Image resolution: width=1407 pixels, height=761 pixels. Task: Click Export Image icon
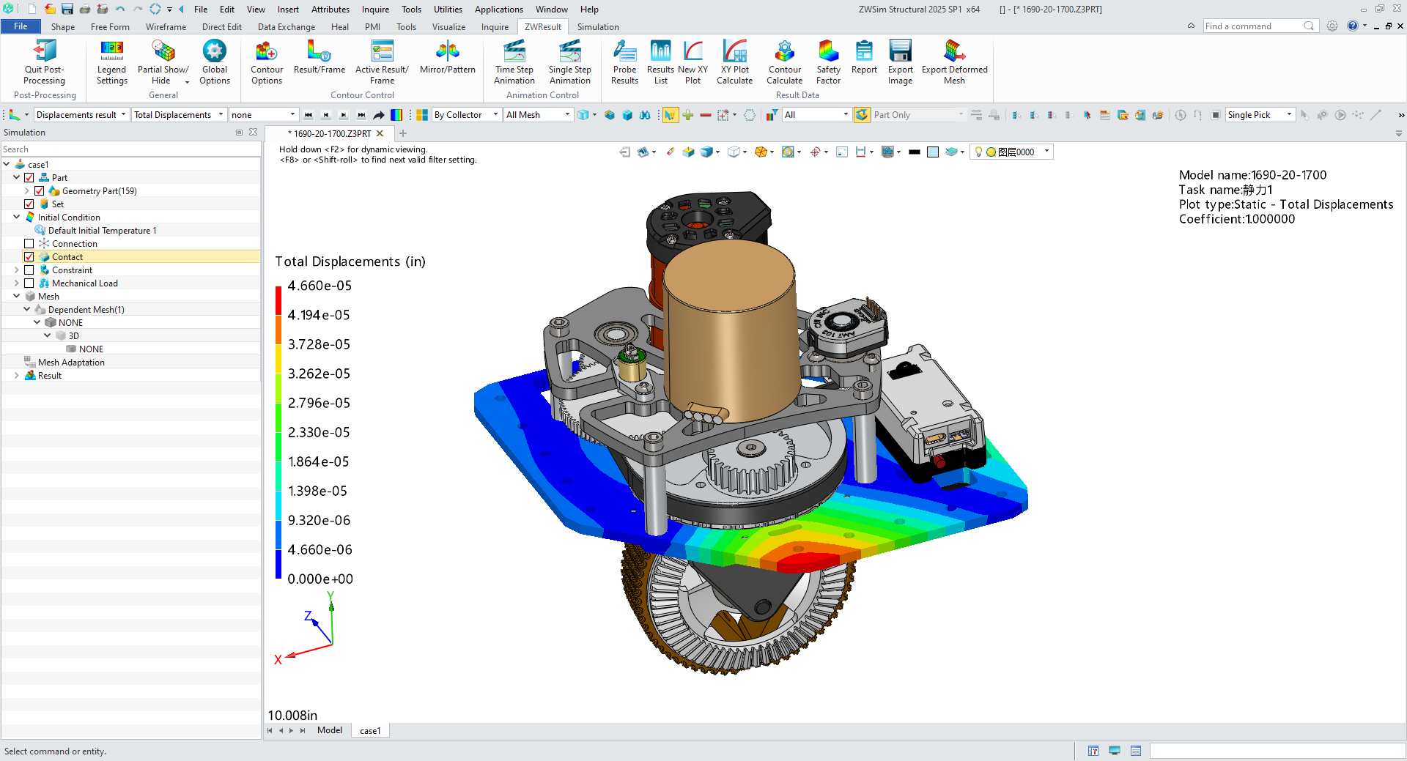900,51
